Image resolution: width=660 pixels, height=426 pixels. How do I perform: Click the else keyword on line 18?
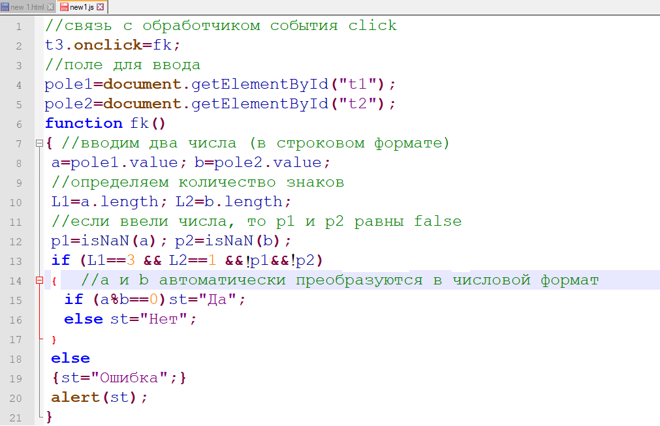pos(71,358)
